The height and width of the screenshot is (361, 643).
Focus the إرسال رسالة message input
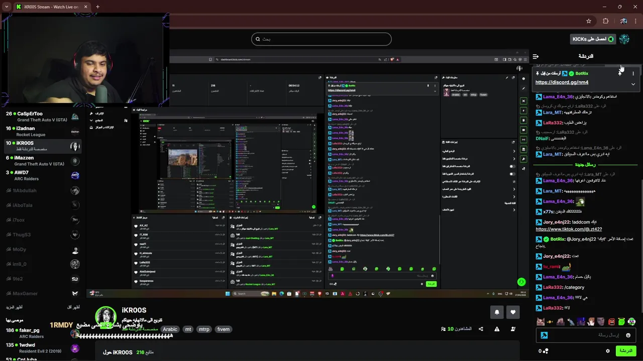pyautogui.click(x=586, y=335)
